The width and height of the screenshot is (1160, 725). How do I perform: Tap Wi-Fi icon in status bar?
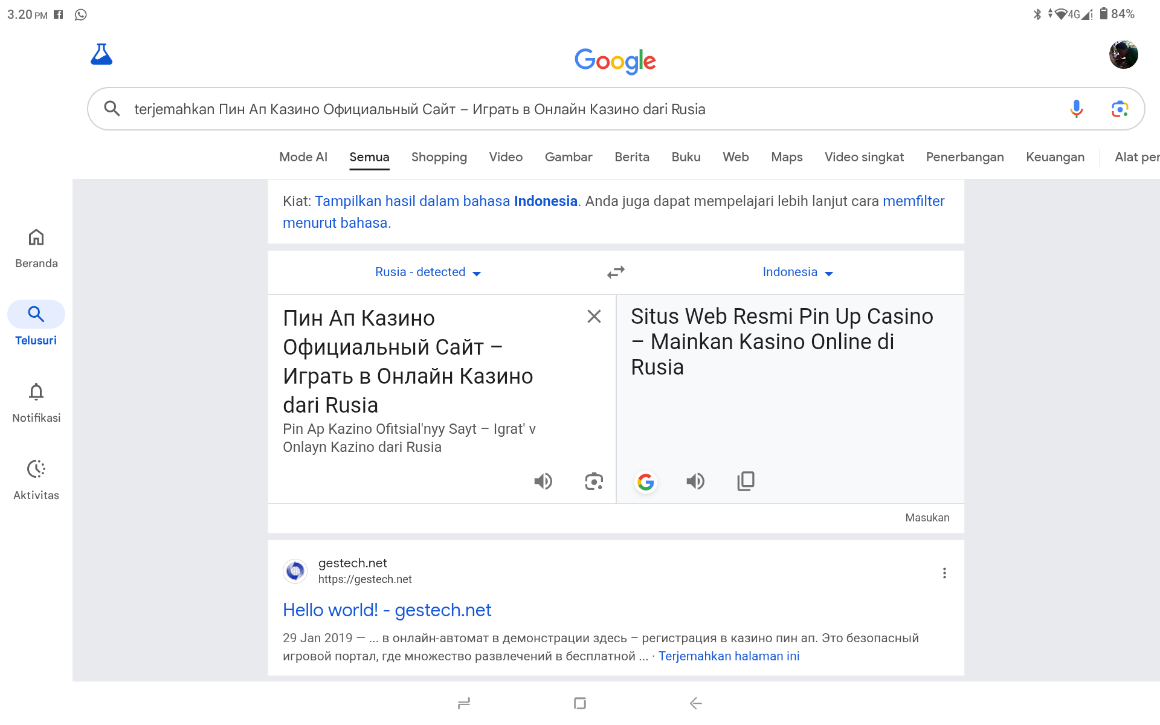point(1060,14)
